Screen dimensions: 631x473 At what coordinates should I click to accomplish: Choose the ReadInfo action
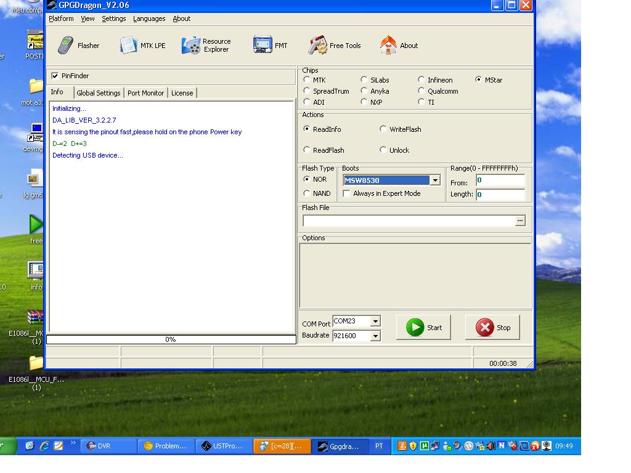pos(307,129)
